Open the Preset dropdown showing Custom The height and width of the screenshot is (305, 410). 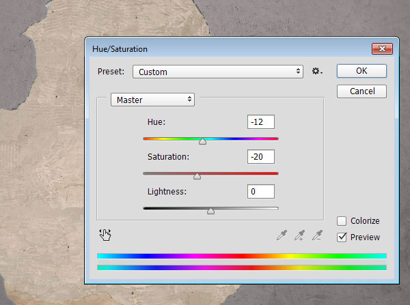(218, 72)
